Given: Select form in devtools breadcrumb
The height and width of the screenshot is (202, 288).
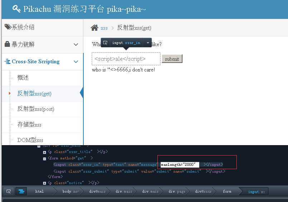Looking at the screenshot, I should [227, 191].
